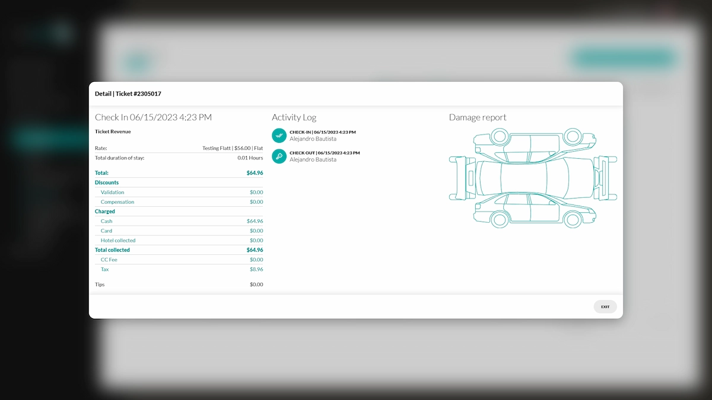
Task: Click the 'Charged' section label
Action: (105, 212)
